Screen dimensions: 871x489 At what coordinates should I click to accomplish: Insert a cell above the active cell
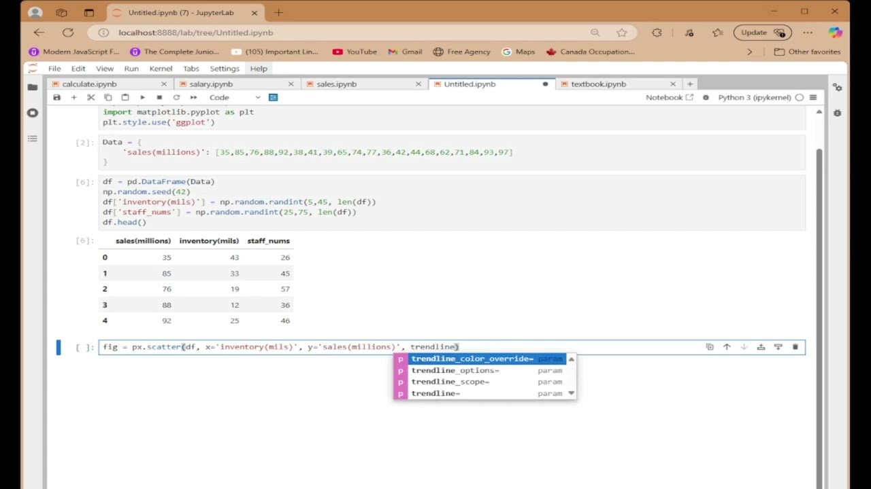761,347
